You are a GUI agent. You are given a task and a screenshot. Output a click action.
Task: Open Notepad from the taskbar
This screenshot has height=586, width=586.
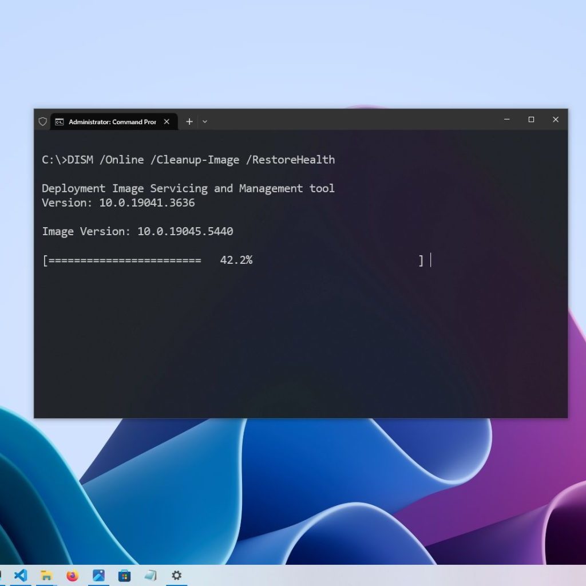tap(150, 575)
